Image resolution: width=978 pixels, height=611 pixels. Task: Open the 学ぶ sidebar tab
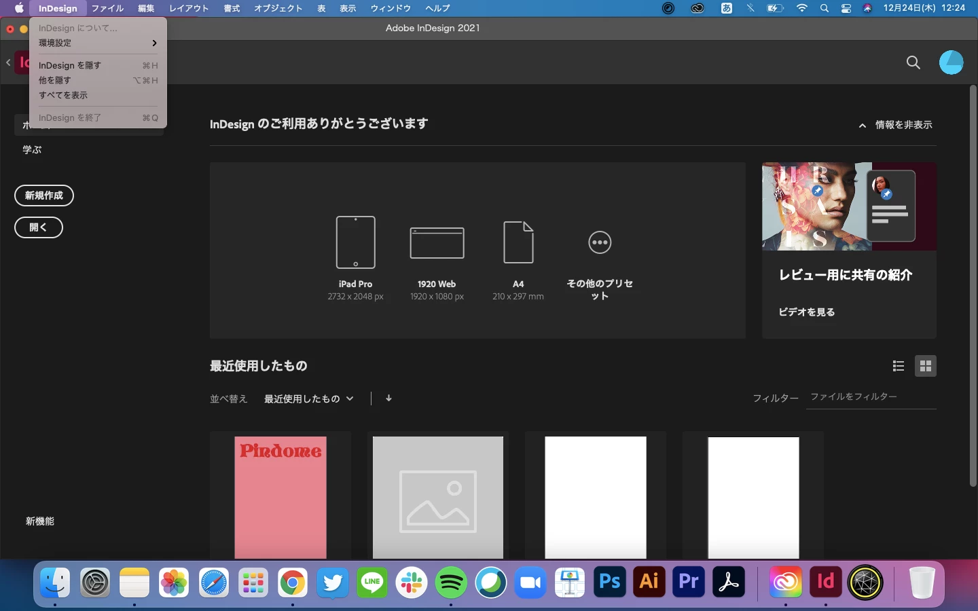tap(32, 149)
